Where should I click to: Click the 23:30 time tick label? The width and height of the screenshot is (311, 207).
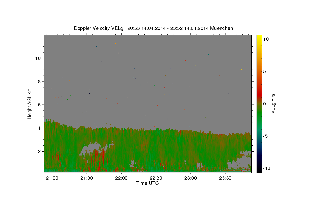(225, 178)
